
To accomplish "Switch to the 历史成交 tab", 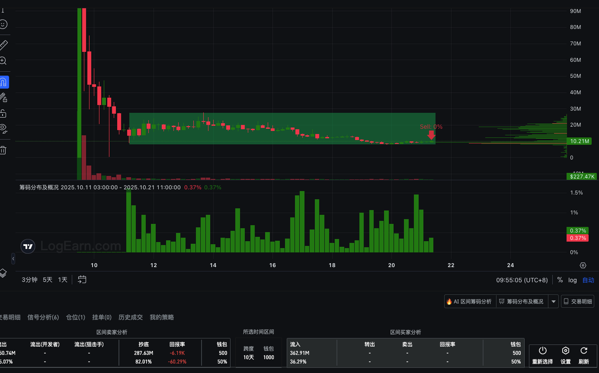I will [x=130, y=317].
